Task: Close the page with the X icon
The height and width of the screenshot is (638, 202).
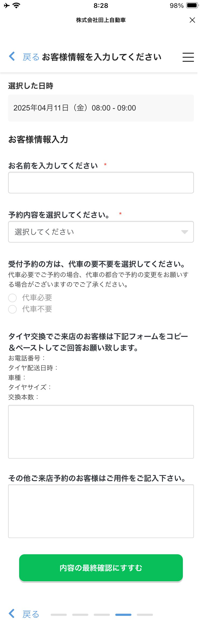Action: (192, 20)
